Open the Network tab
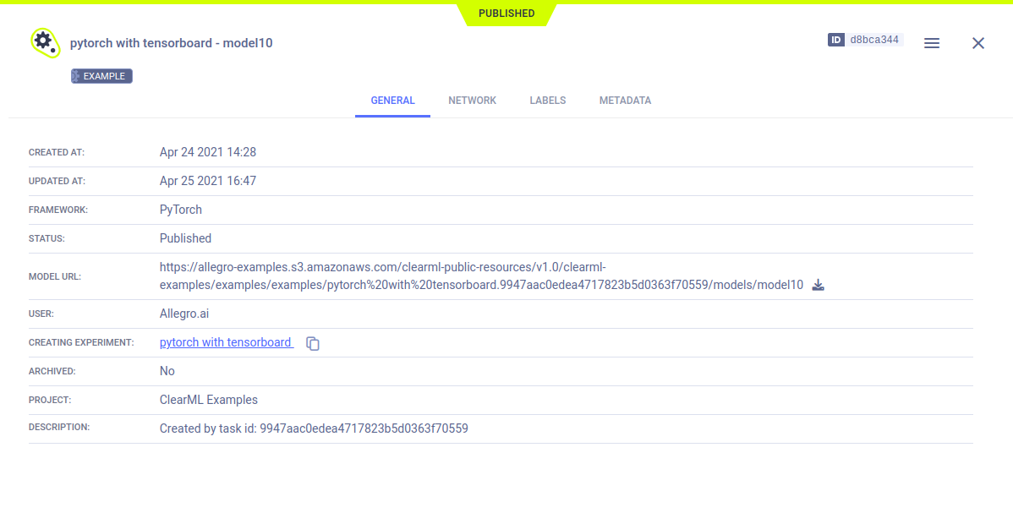This screenshot has width=1013, height=513. point(472,101)
